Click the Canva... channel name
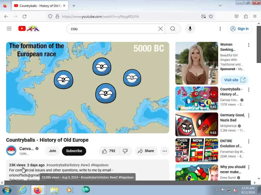The image size is (261, 195). (26, 149)
